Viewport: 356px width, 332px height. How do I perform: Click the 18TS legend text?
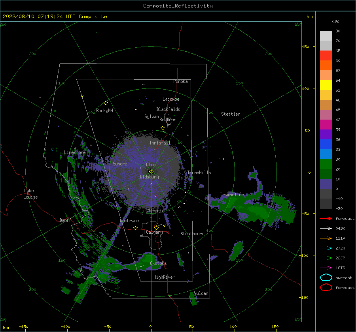coord(340,268)
